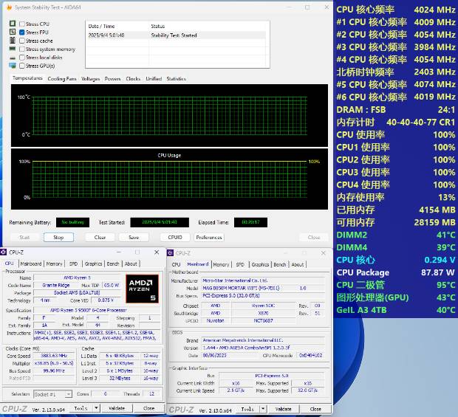Screen dimensions: 458x417
Task: Open CPU tab in right CPU-Z window
Action: click(x=176, y=264)
